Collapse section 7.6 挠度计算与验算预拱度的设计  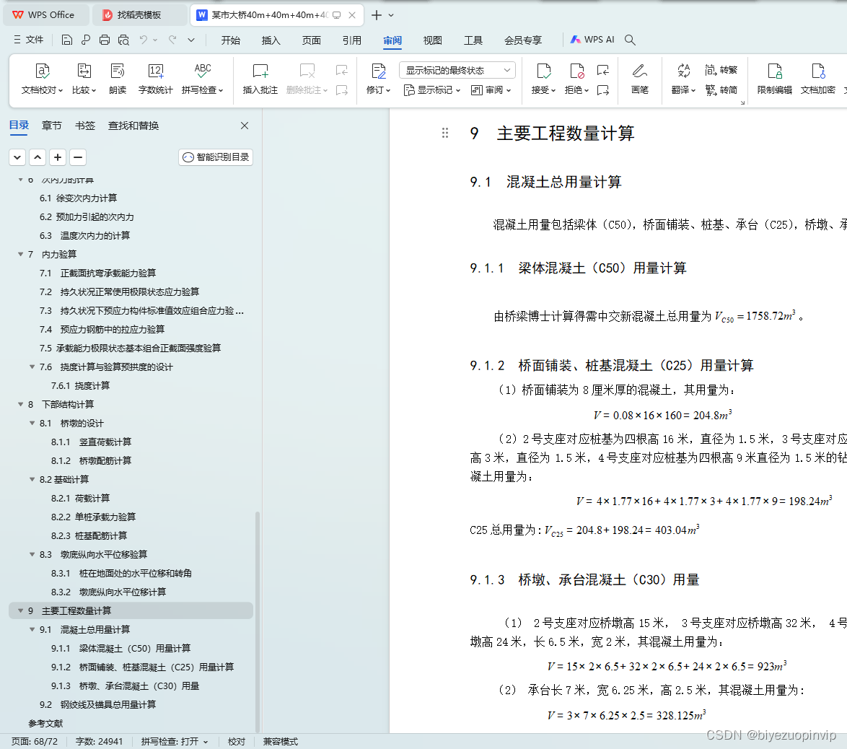click(32, 367)
